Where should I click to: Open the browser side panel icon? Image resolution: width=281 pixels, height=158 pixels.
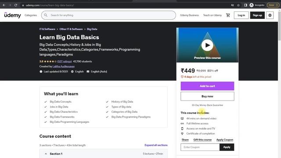[x=245, y=5]
